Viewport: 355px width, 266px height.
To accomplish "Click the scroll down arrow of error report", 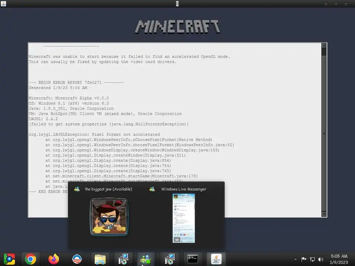I will 324,214.
